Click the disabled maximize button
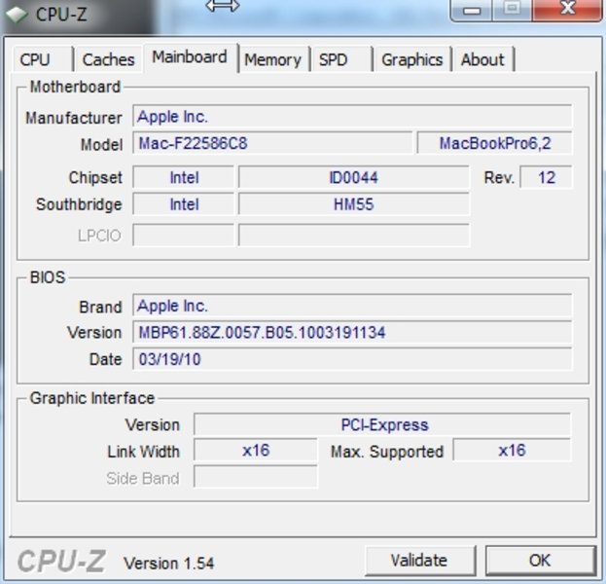Screen dimensions: 606x584 (x=512, y=10)
